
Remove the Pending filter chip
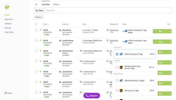pyautogui.click(x=42, y=17)
